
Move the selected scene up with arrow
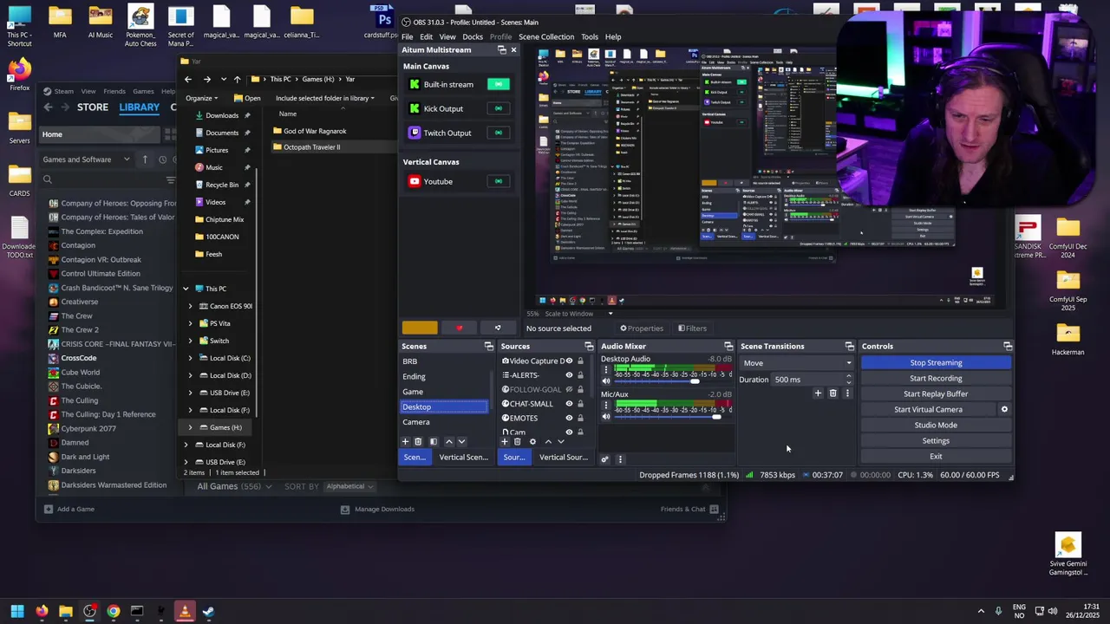click(448, 442)
